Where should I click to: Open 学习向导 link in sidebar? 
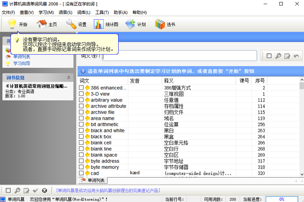(22, 63)
